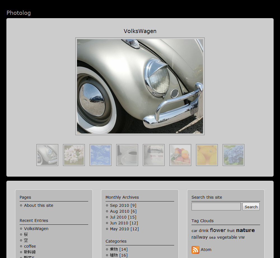Select the blue sky clouds thumbnail

tap(101, 155)
